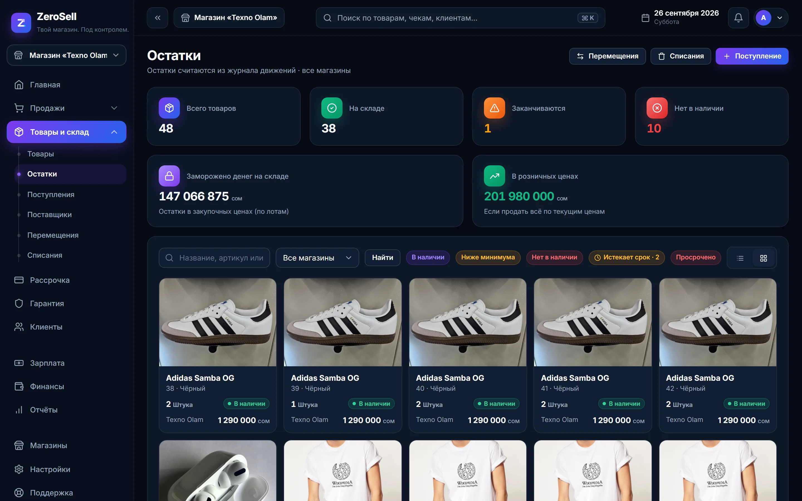Open the Все магазины dropdown
The image size is (802, 501).
click(x=317, y=258)
